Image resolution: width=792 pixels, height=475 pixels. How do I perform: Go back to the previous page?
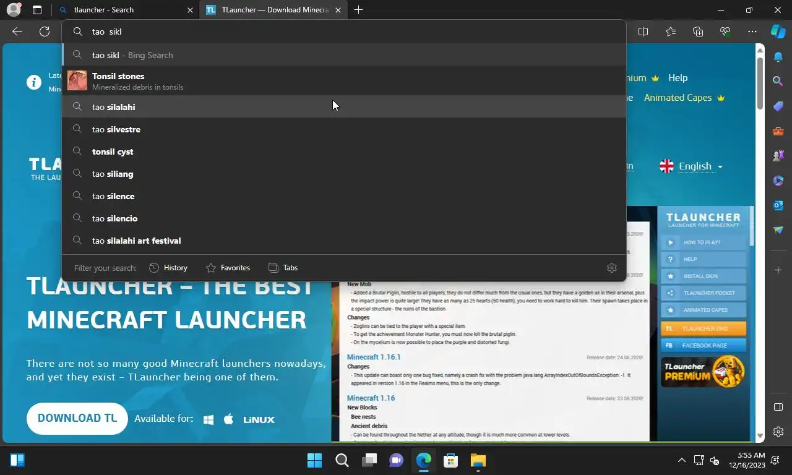click(17, 32)
